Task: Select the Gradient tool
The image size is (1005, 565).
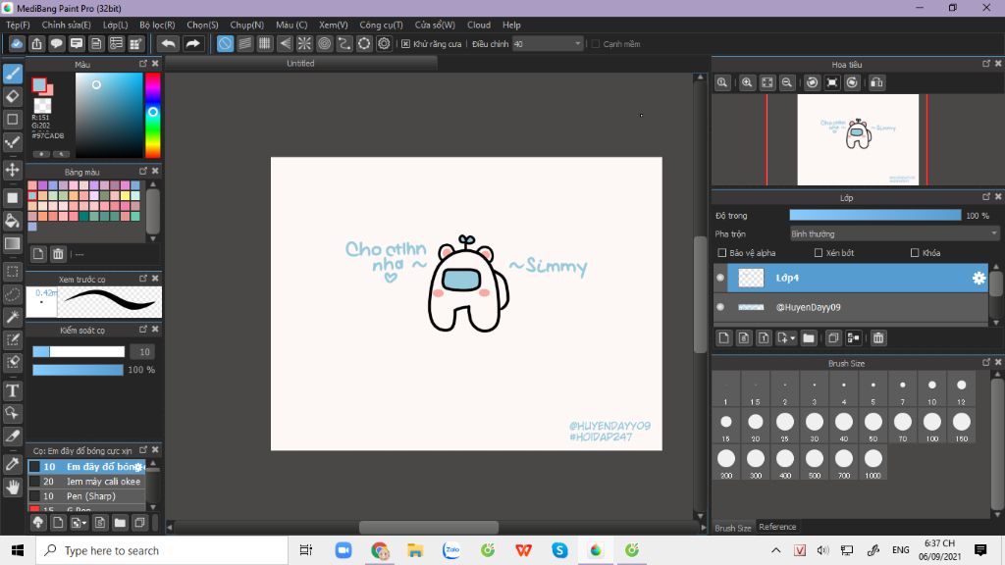Action: coord(12,243)
